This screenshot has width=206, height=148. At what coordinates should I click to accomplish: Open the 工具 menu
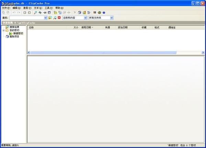(x=49, y=8)
